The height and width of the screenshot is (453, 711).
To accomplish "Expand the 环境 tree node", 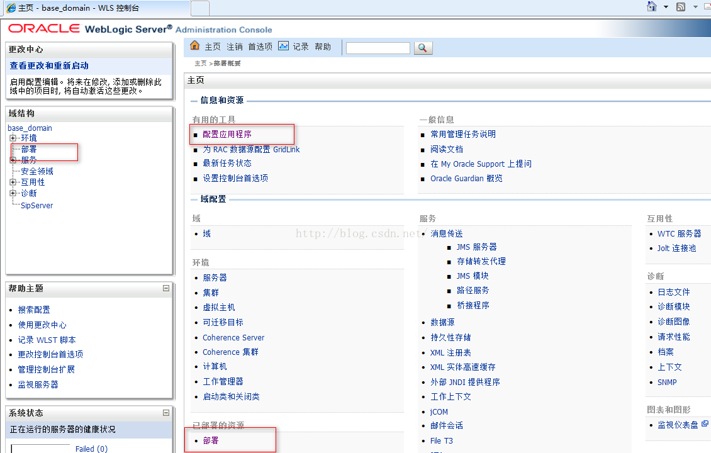I will (x=13, y=138).
